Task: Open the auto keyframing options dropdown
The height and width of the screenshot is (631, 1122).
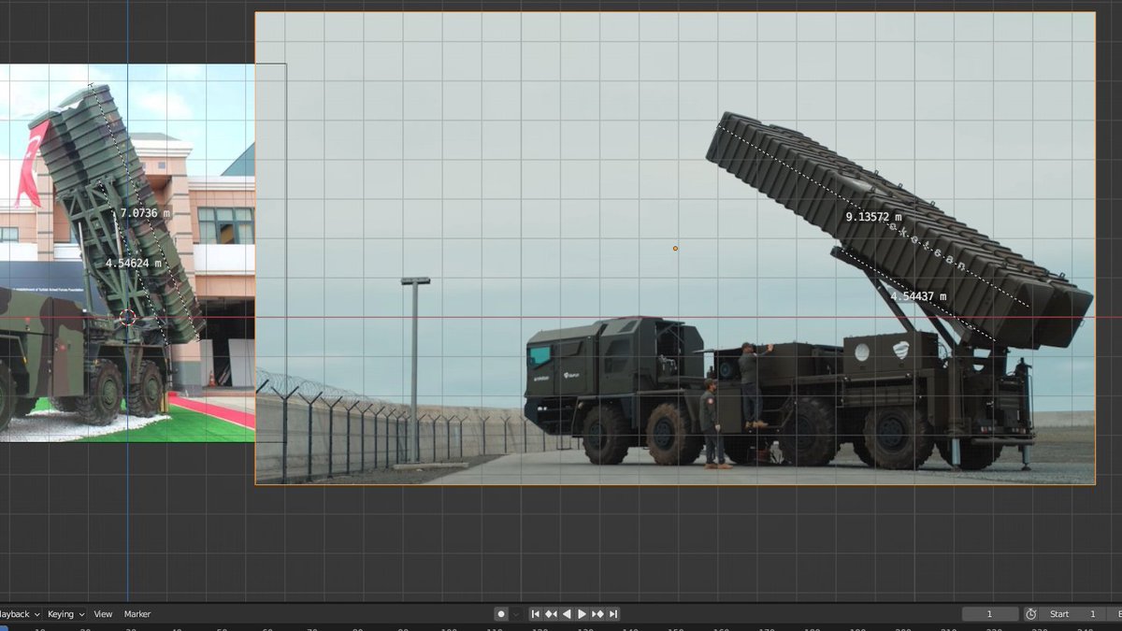Action: 516,614
